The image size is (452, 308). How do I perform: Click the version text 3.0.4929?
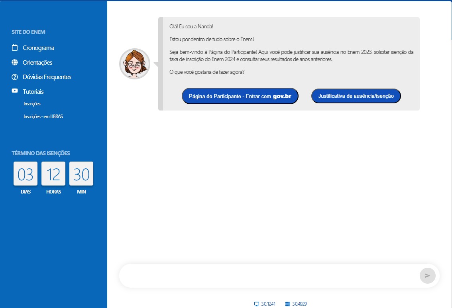[299, 304]
